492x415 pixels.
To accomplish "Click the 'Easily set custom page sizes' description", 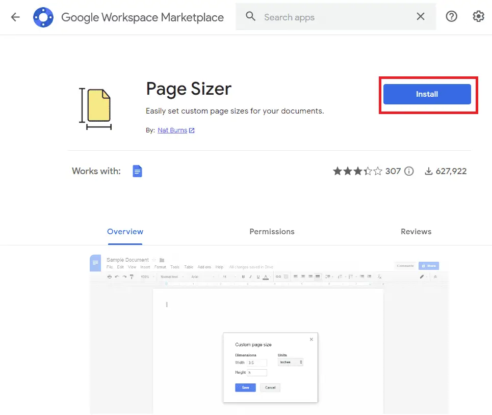I will click(235, 111).
